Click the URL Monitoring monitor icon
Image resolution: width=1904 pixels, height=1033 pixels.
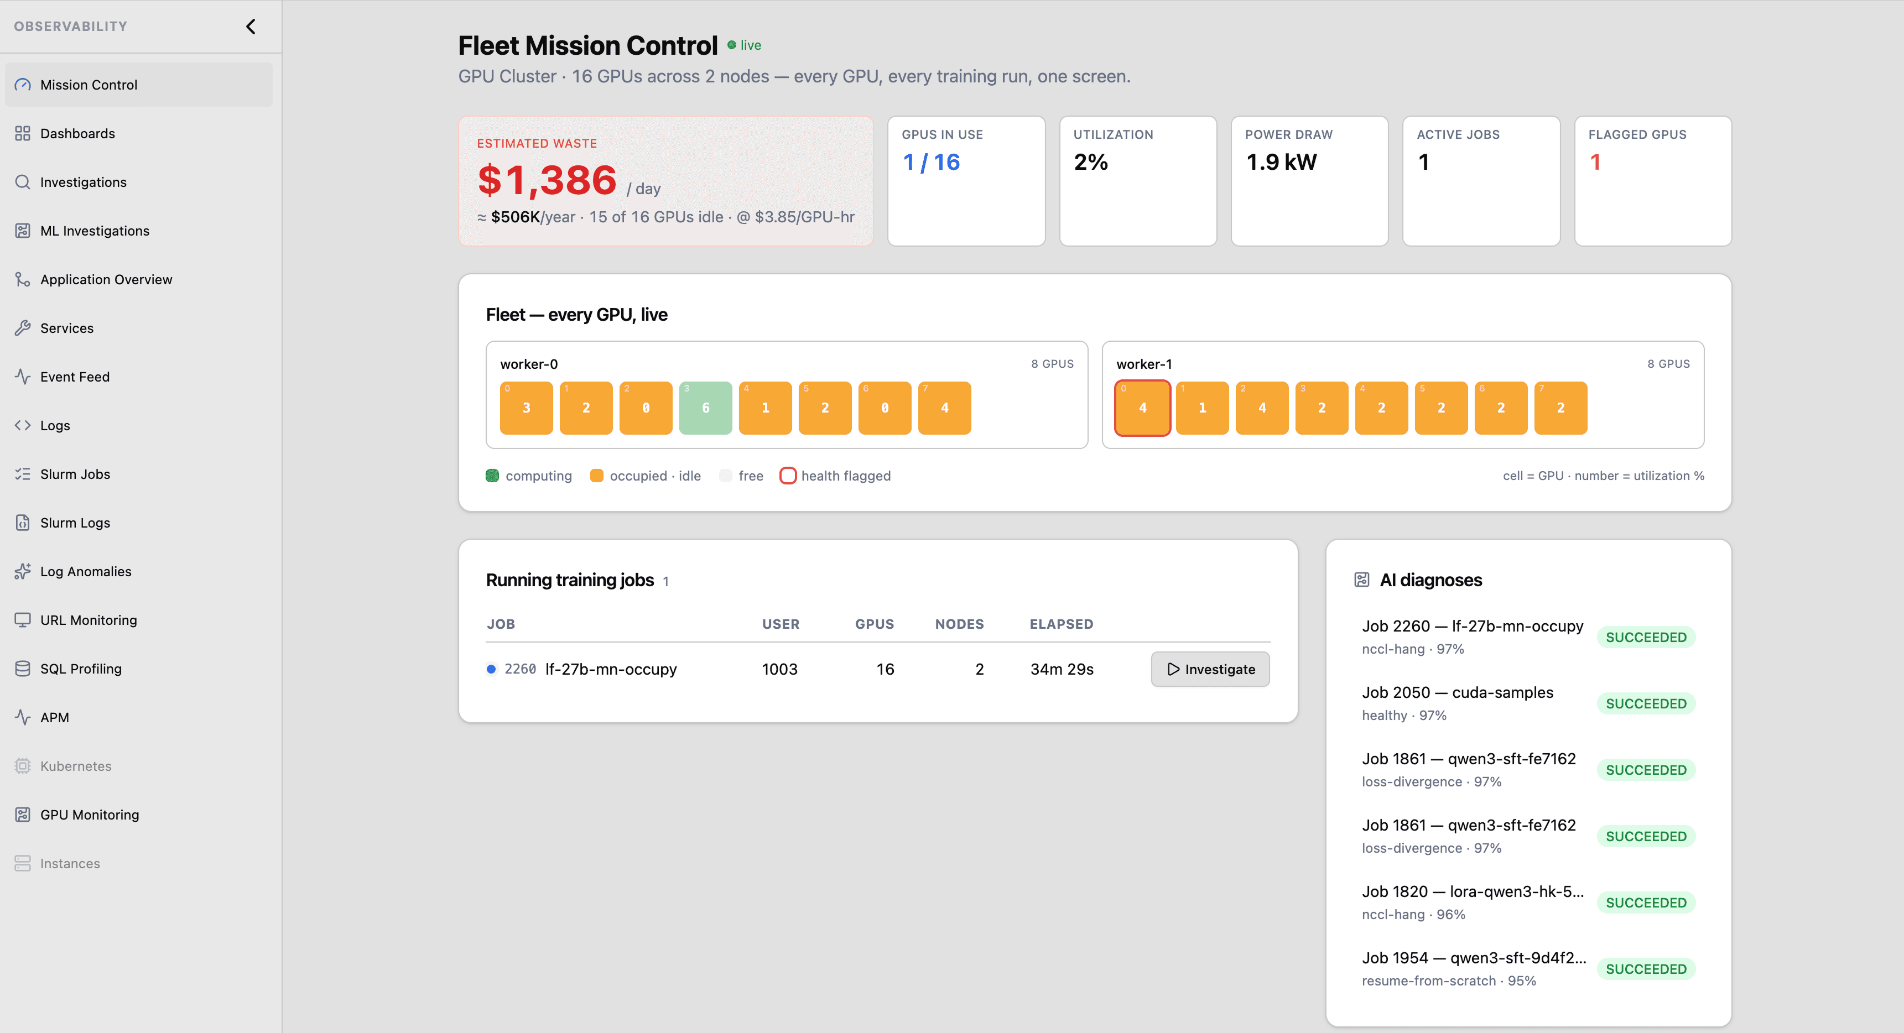(x=23, y=620)
